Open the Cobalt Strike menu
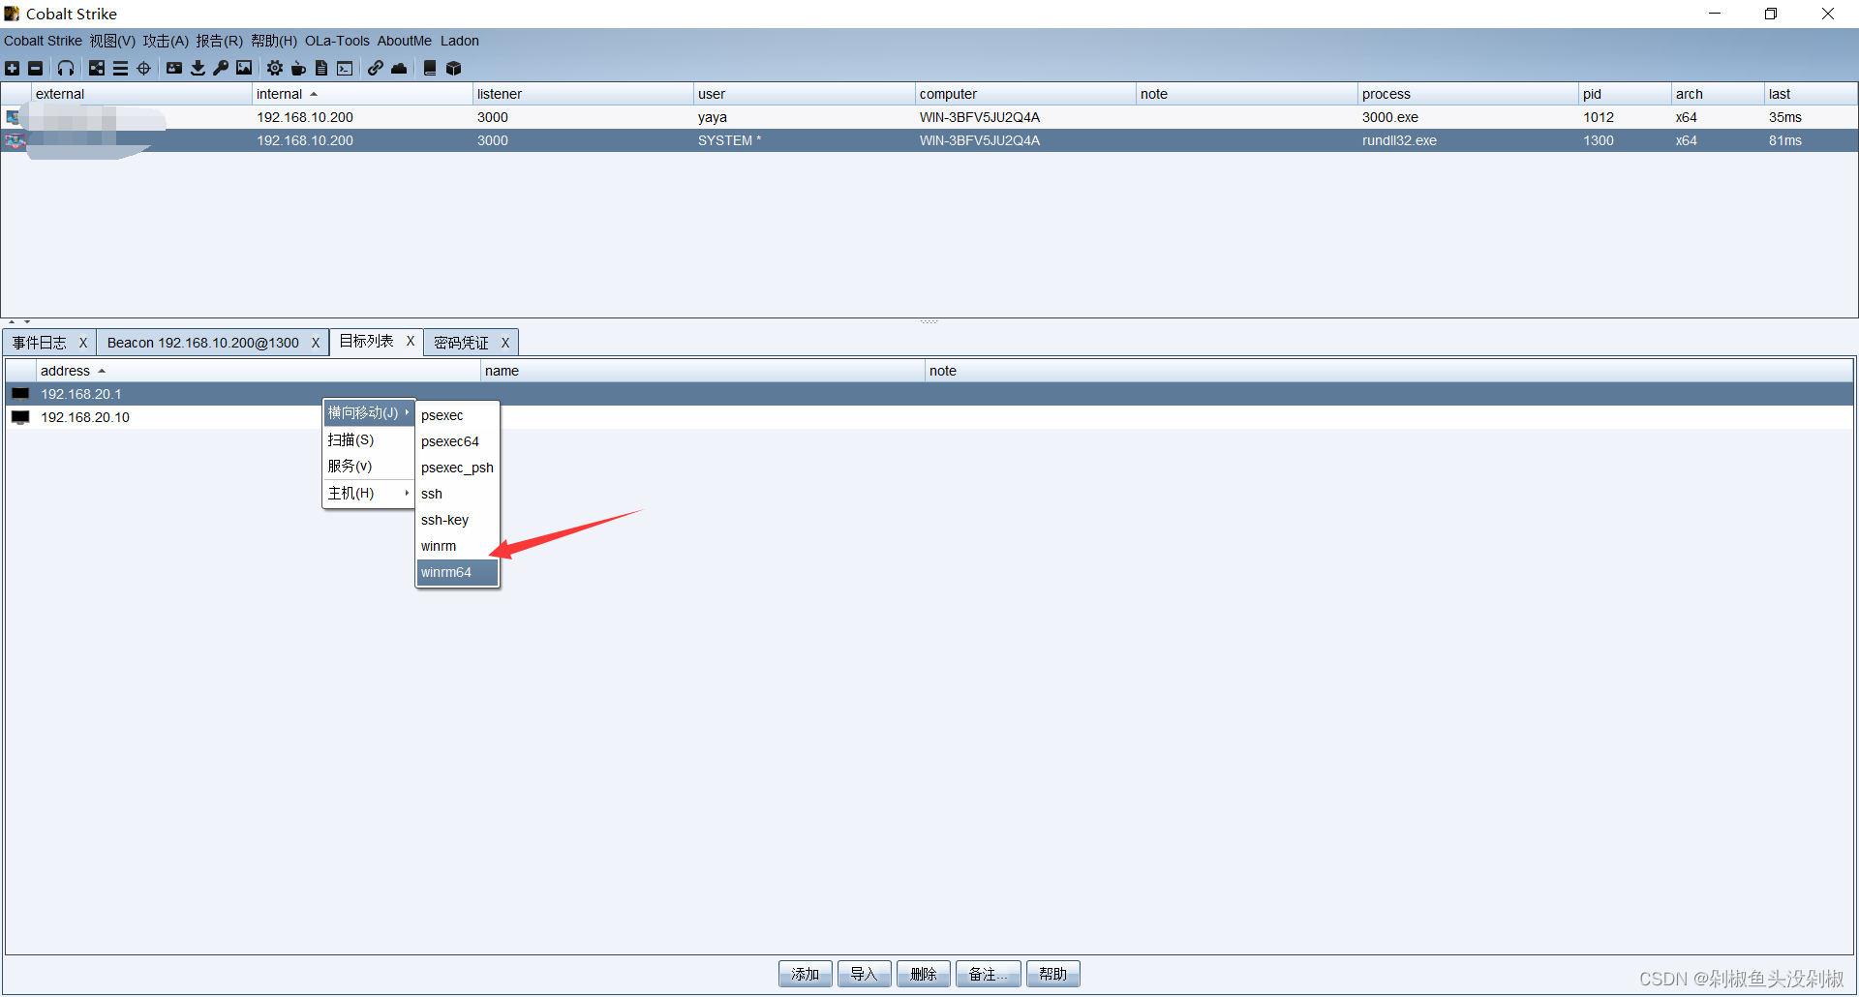Screen dimensions: 1859x997 point(43,41)
